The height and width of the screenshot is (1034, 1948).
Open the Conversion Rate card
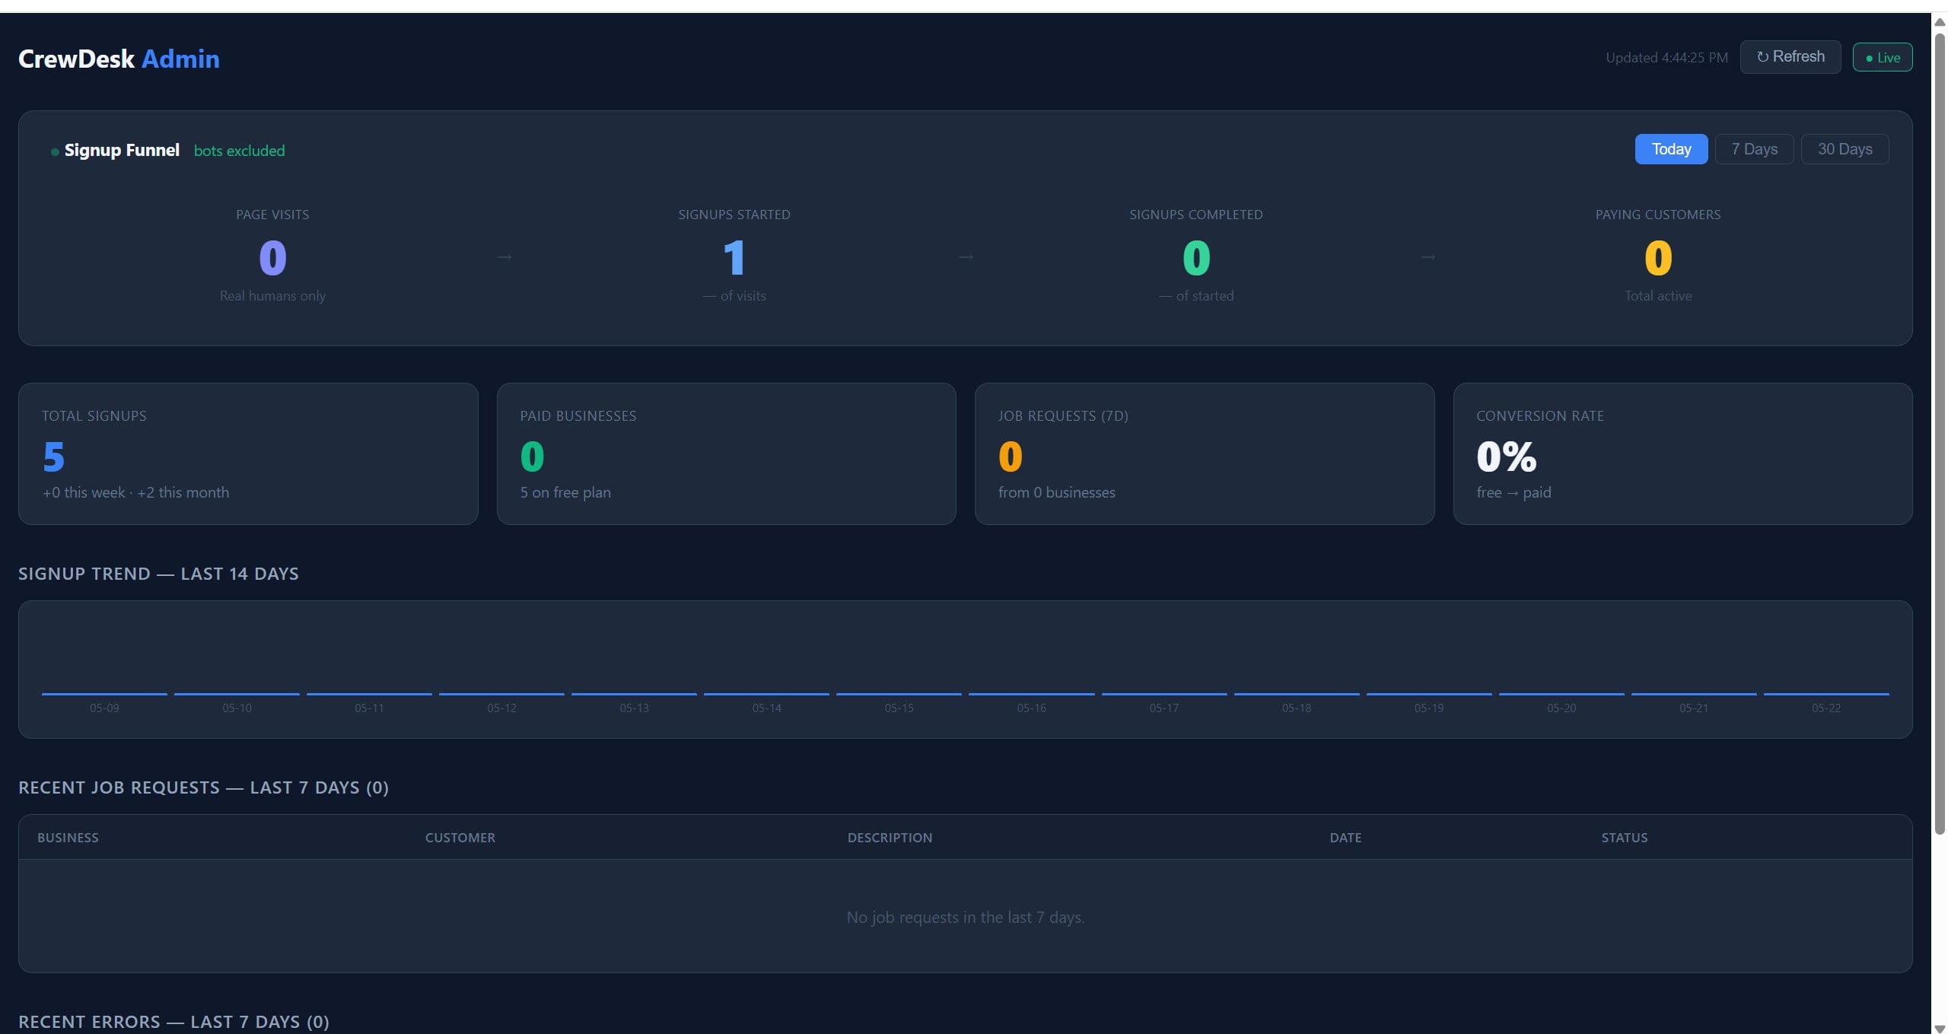(x=1682, y=453)
